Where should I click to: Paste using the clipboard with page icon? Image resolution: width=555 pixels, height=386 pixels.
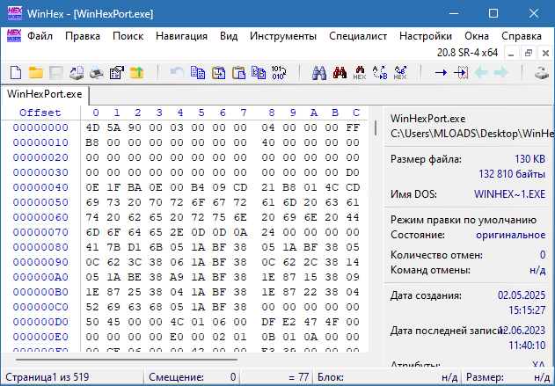point(238,72)
